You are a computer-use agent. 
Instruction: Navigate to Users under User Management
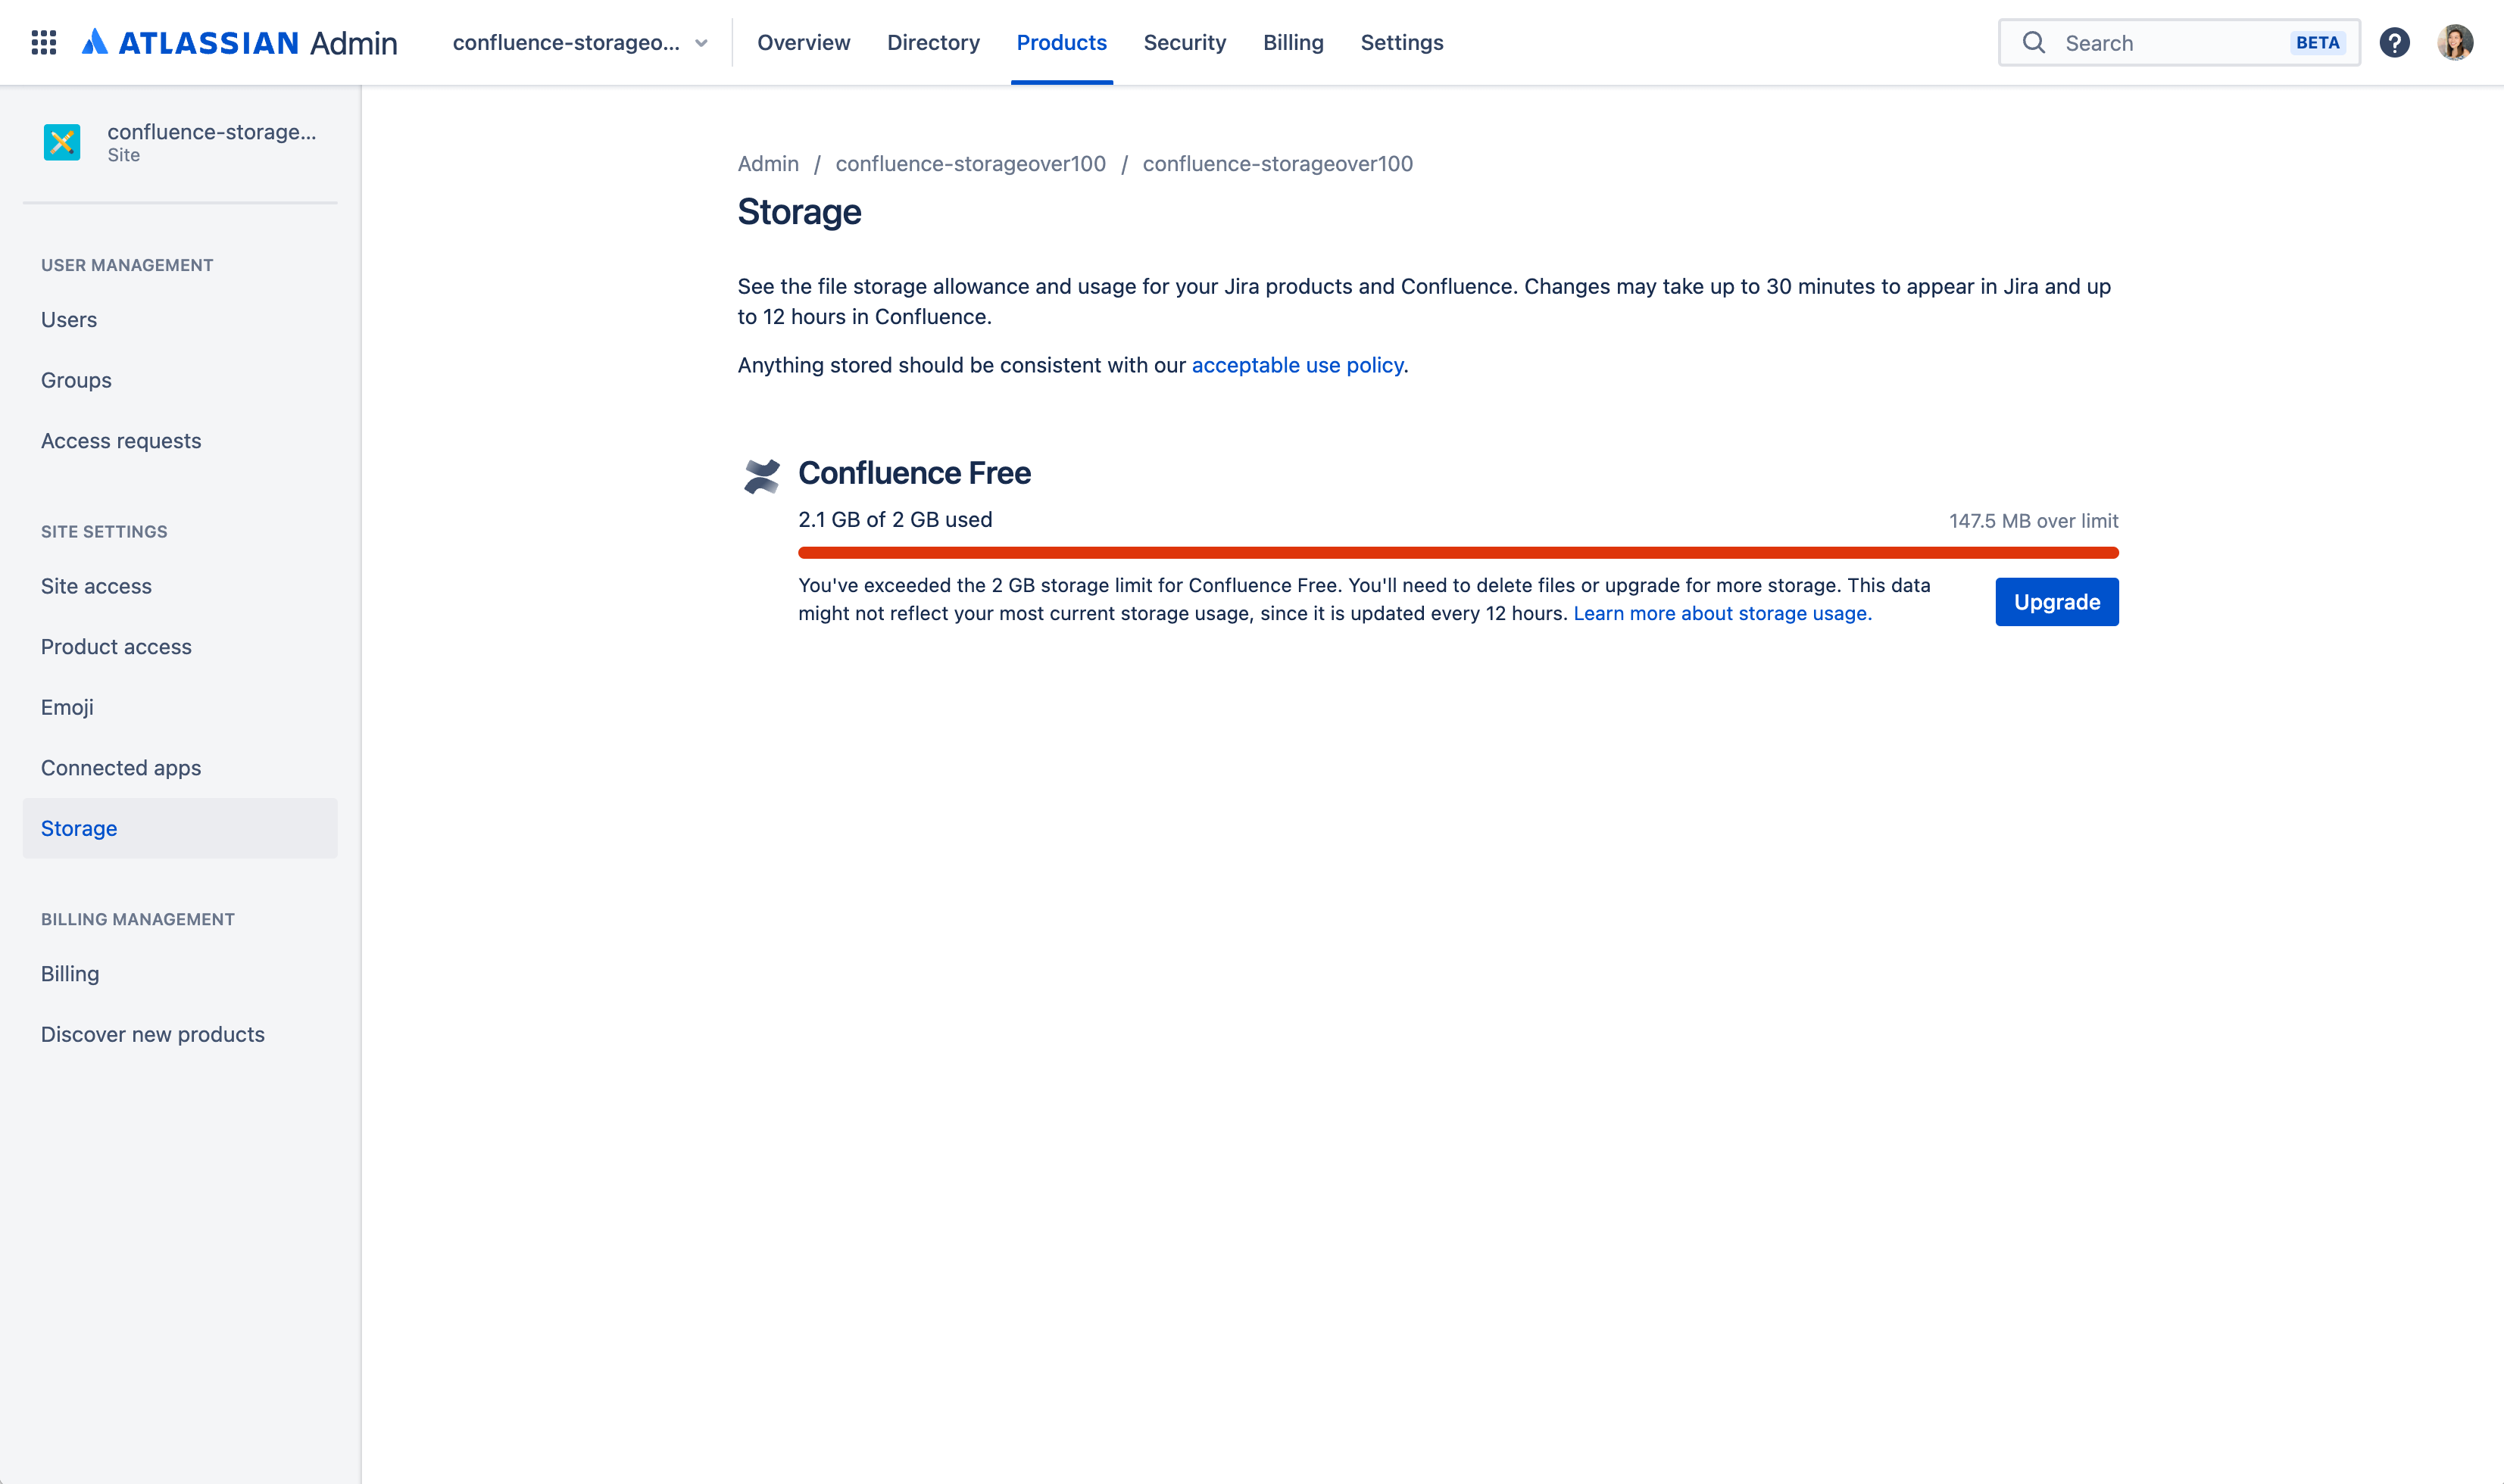[x=67, y=318]
